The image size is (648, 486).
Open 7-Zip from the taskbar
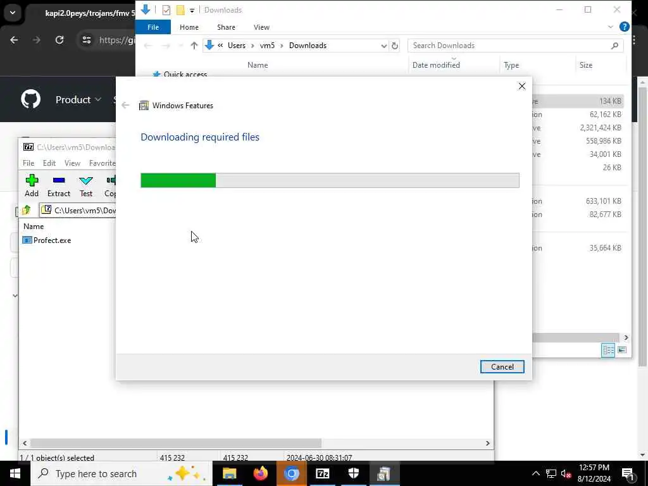point(322,473)
